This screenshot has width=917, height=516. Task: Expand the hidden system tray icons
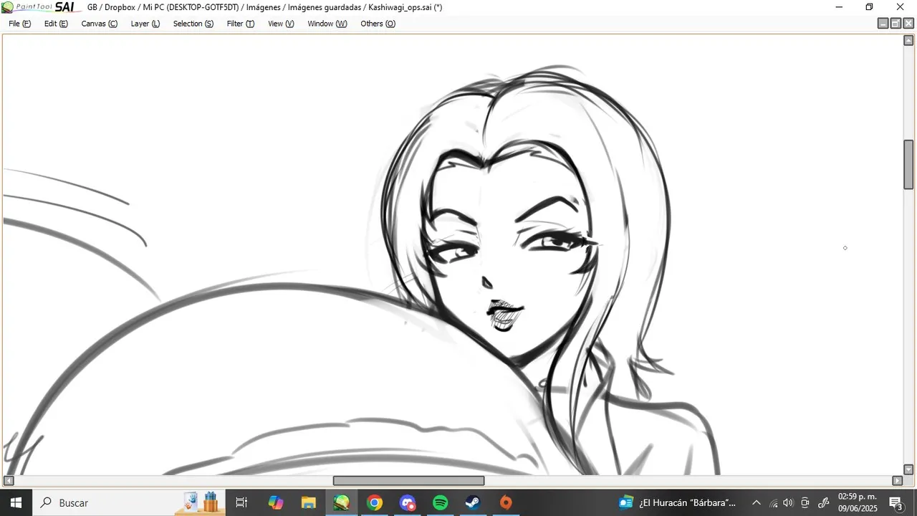pyautogui.click(x=756, y=502)
